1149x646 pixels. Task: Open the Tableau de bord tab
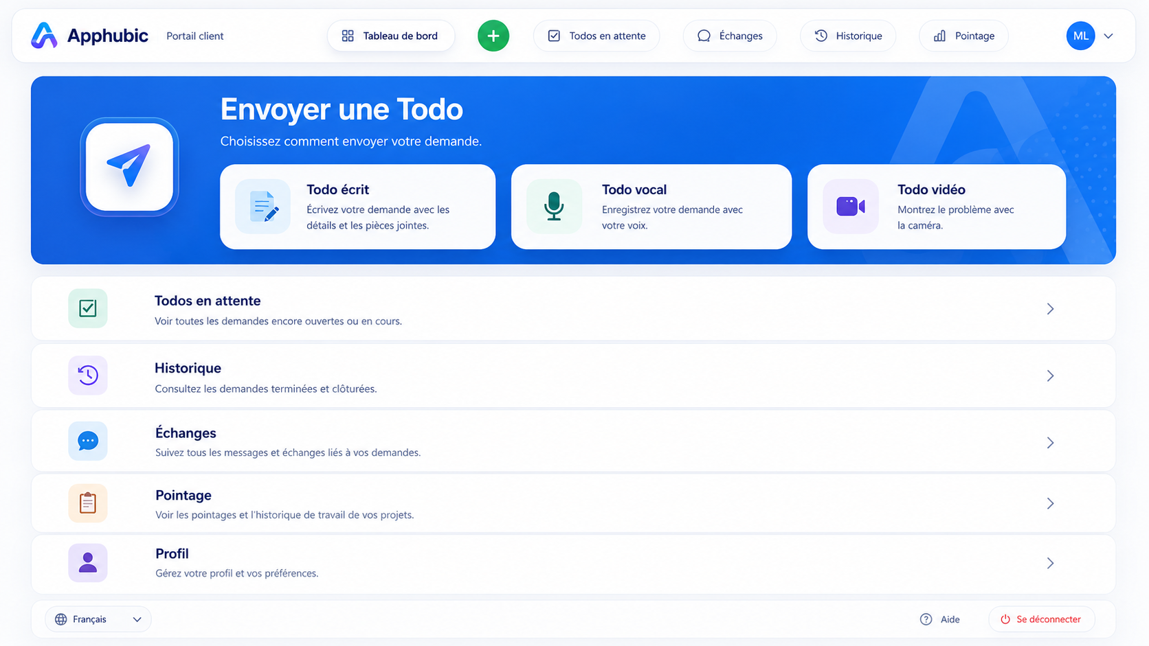click(390, 36)
